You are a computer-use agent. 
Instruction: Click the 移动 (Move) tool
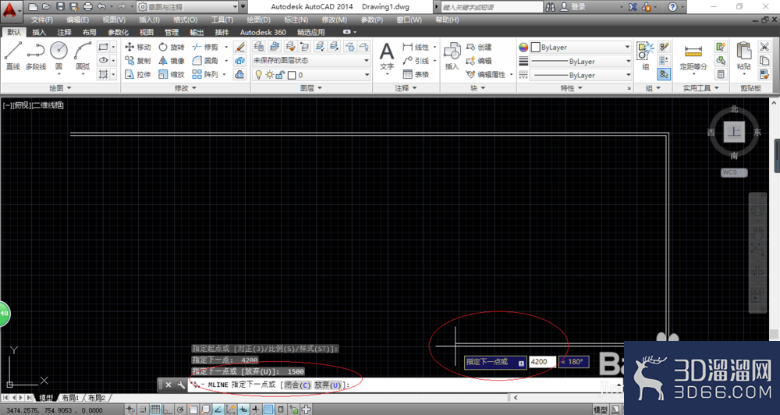(138, 47)
